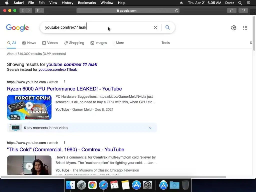Open the Tools options

coord(165,43)
